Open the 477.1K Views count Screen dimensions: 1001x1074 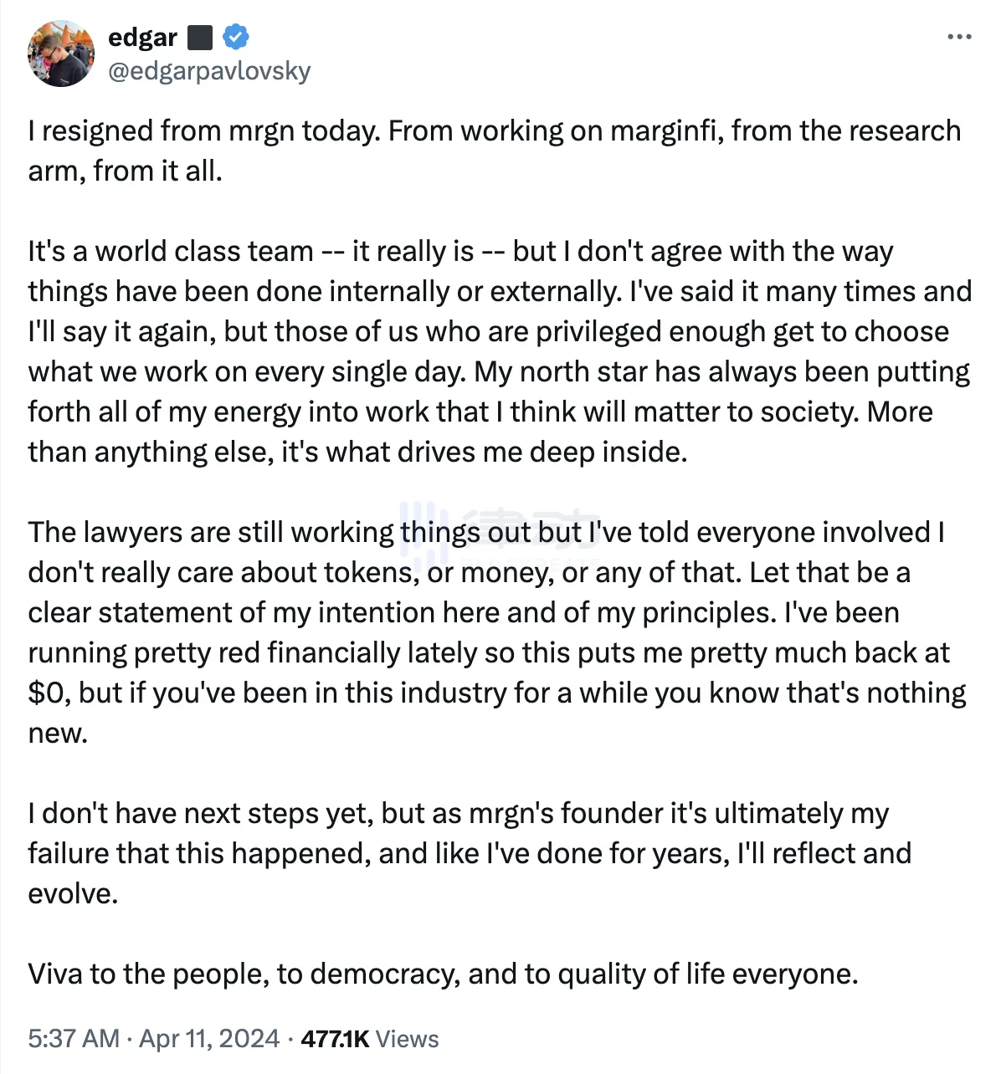click(369, 1038)
